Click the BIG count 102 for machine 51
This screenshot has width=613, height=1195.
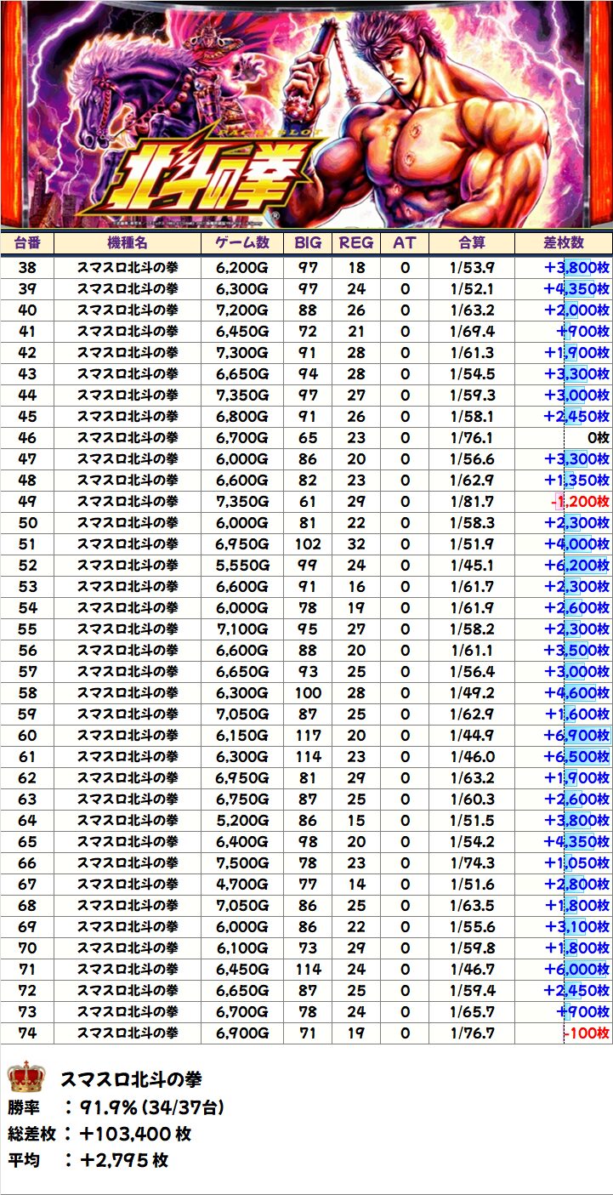click(x=308, y=543)
